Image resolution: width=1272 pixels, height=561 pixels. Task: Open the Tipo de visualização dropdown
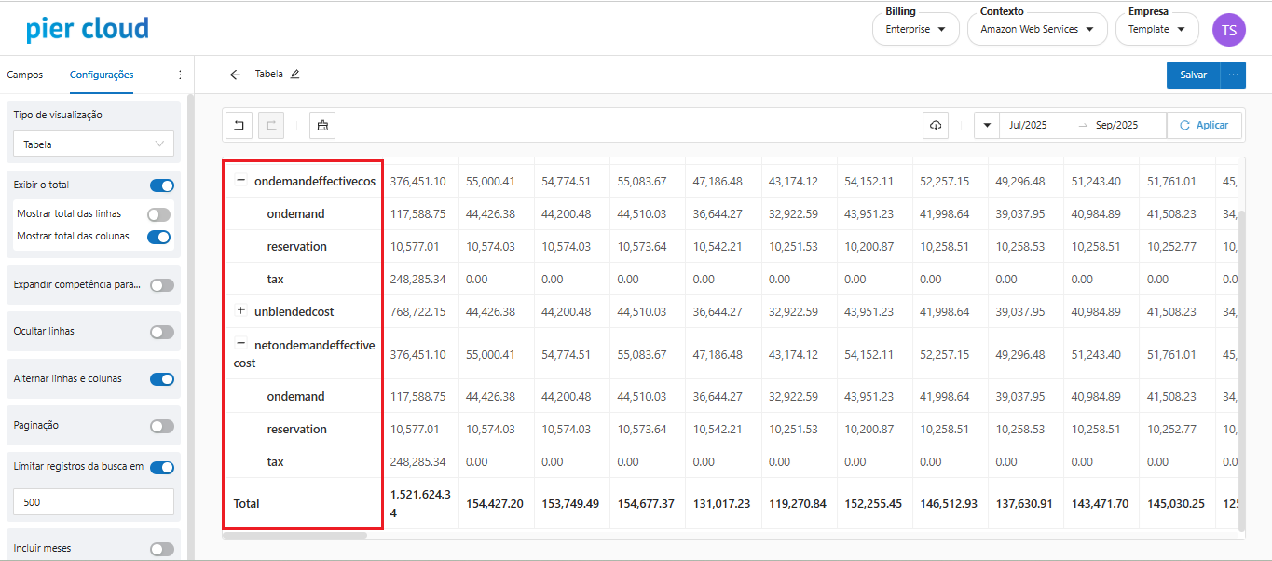pyautogui.click(x=93, y=144)
